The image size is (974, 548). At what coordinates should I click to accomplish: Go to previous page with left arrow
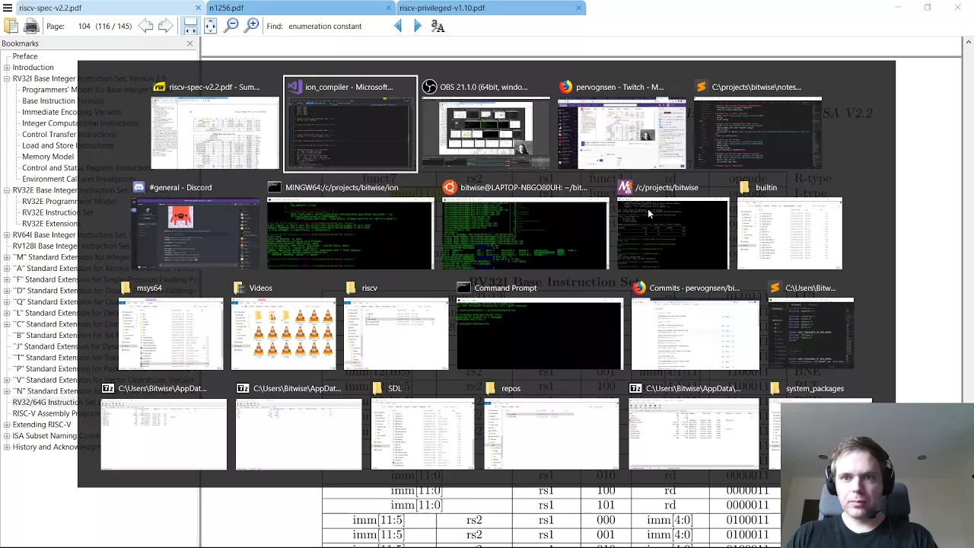click(145, 26)
